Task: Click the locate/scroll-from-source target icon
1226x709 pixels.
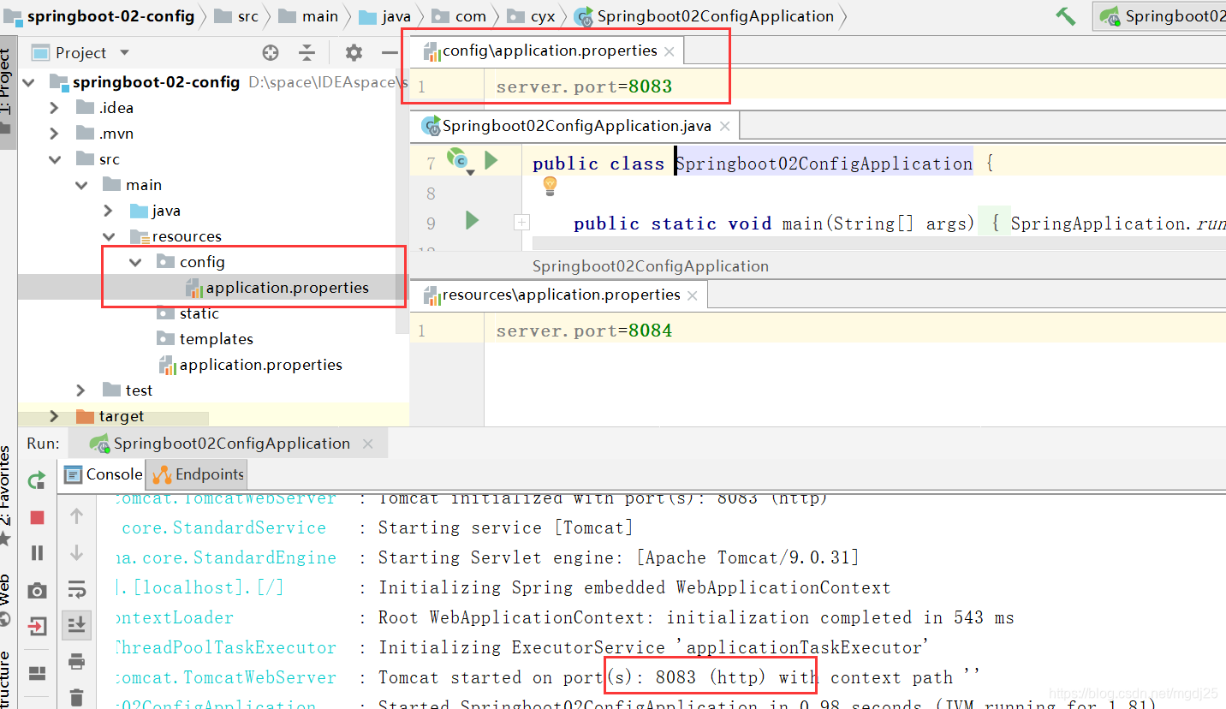Action: [x=271, y=53]
